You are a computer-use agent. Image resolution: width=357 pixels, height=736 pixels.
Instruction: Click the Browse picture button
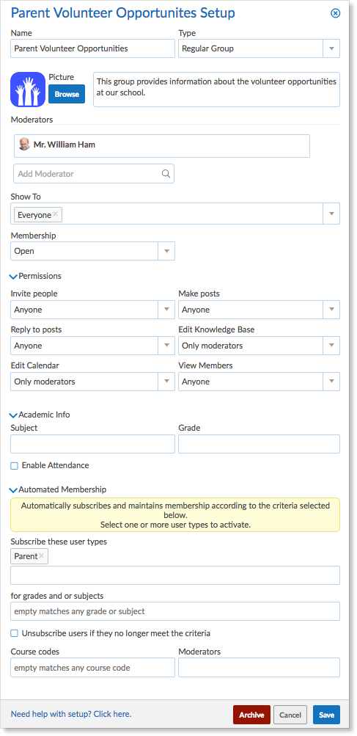click(x=67, y=94)
